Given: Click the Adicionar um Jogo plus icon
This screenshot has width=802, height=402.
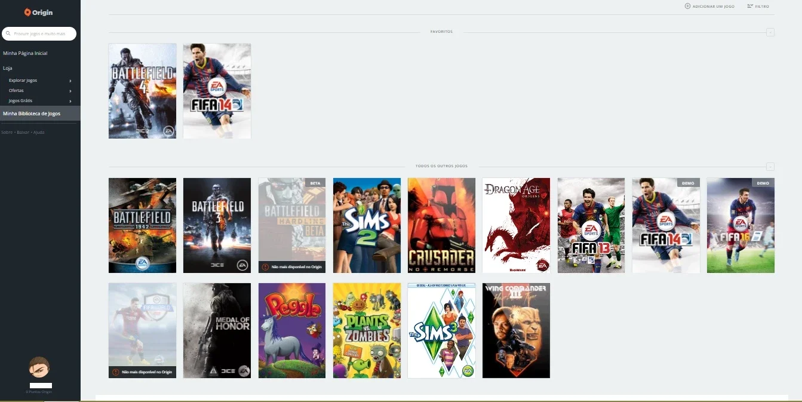Looking at the screenshot, I should tap(687, 6).
